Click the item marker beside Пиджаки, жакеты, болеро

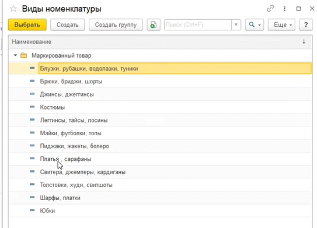32,146
